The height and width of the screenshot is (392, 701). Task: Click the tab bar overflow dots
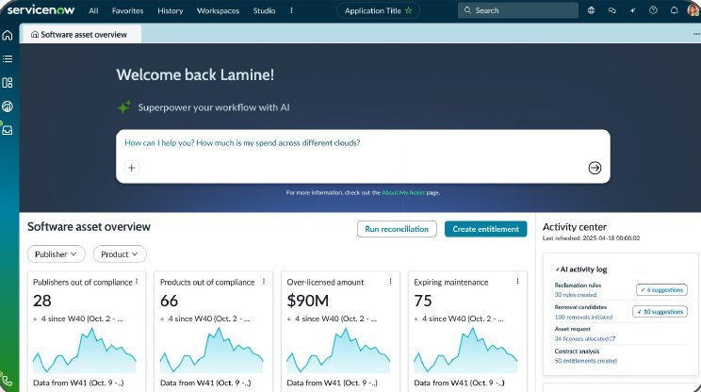[696, 34]
